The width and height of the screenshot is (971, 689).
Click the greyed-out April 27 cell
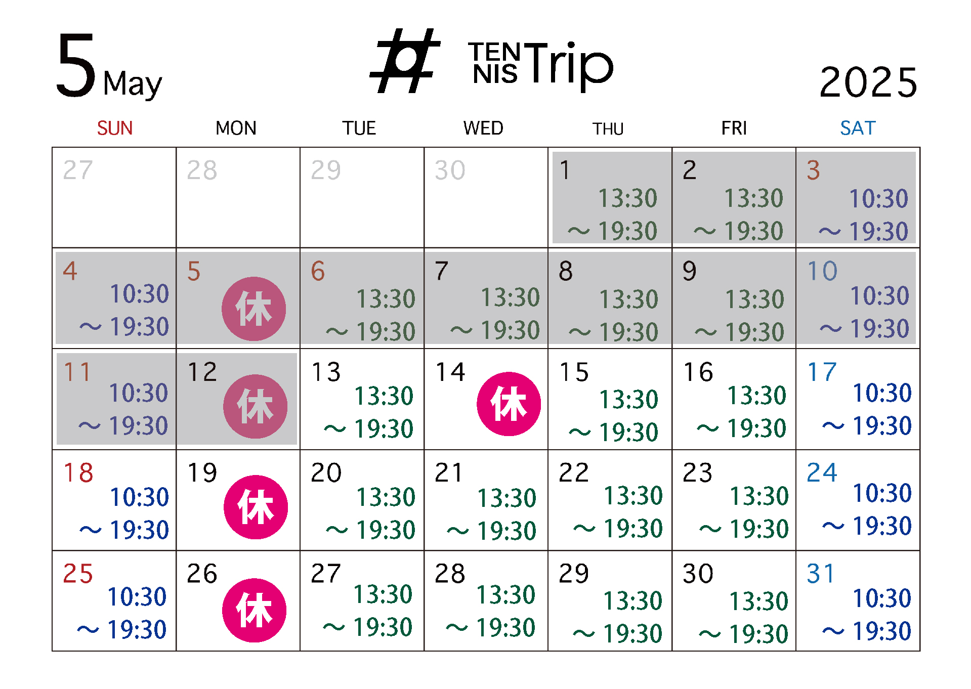pos(114,197)
